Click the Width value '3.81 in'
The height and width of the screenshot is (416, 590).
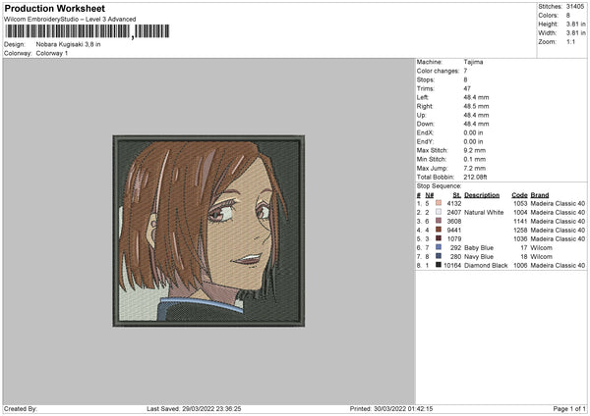575,33
